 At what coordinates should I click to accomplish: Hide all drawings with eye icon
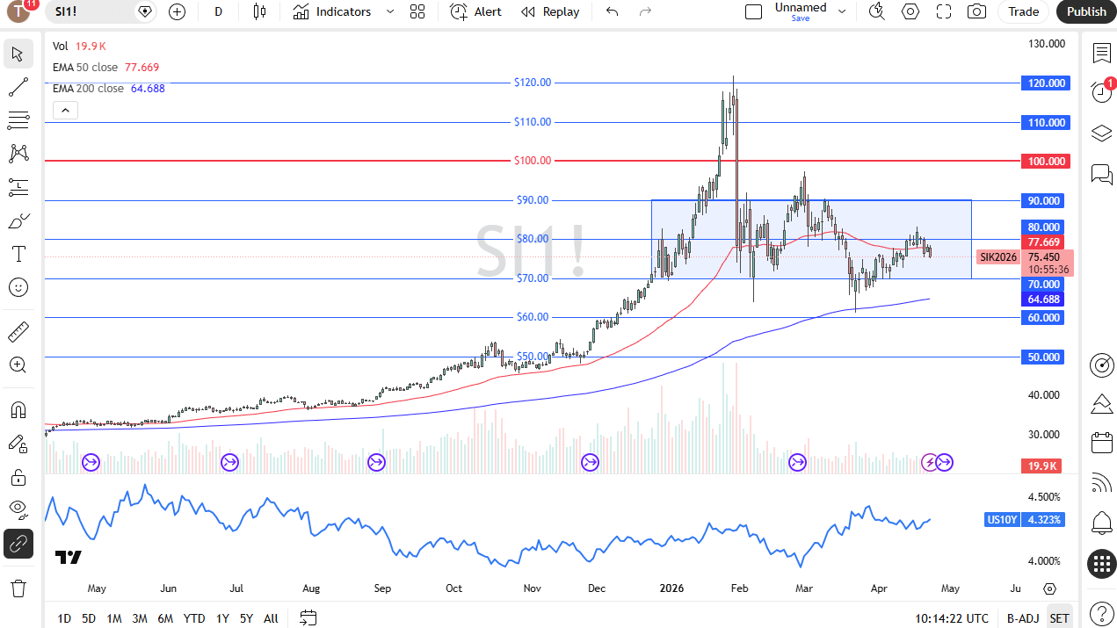[18, 510]
